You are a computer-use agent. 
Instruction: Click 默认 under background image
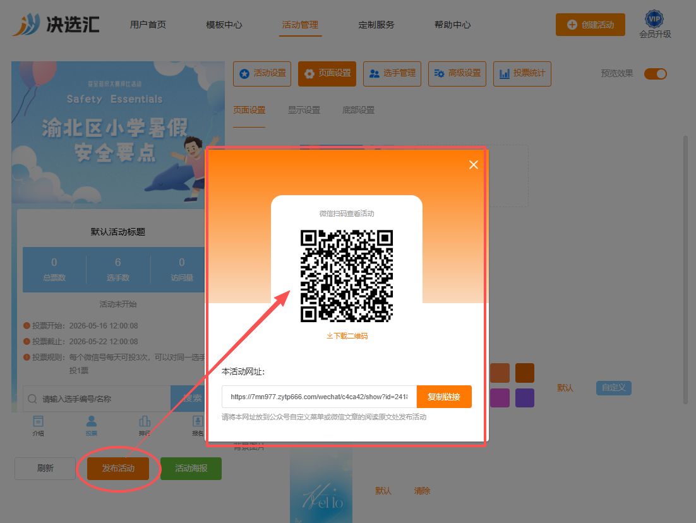[383, 491]
